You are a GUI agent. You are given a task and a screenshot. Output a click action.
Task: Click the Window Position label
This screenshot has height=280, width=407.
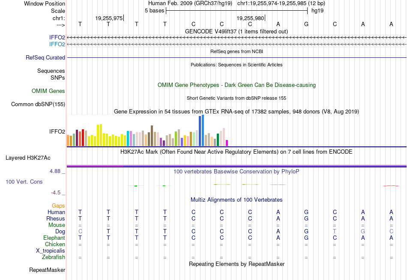click(45, 3)
